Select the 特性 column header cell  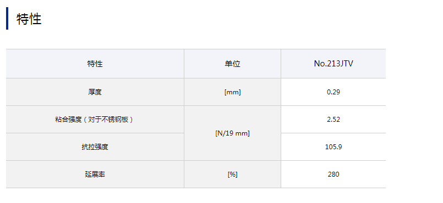point(95,64)
